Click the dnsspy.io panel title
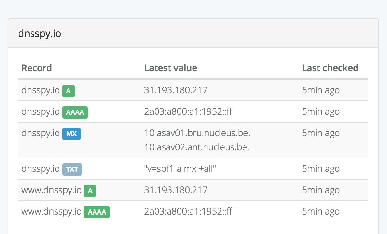Image resolution: width=387 pixels, height=234 pixels. 40,34
